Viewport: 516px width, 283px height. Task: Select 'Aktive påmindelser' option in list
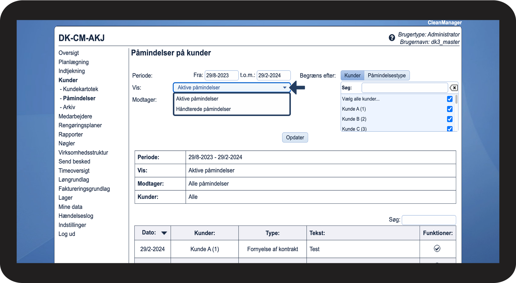click(x=197, y=99)
